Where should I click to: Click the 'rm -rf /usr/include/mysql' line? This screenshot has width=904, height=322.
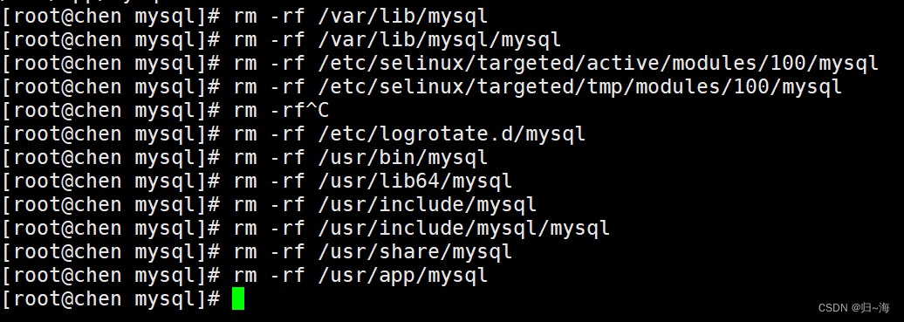[x=270, y=205]
